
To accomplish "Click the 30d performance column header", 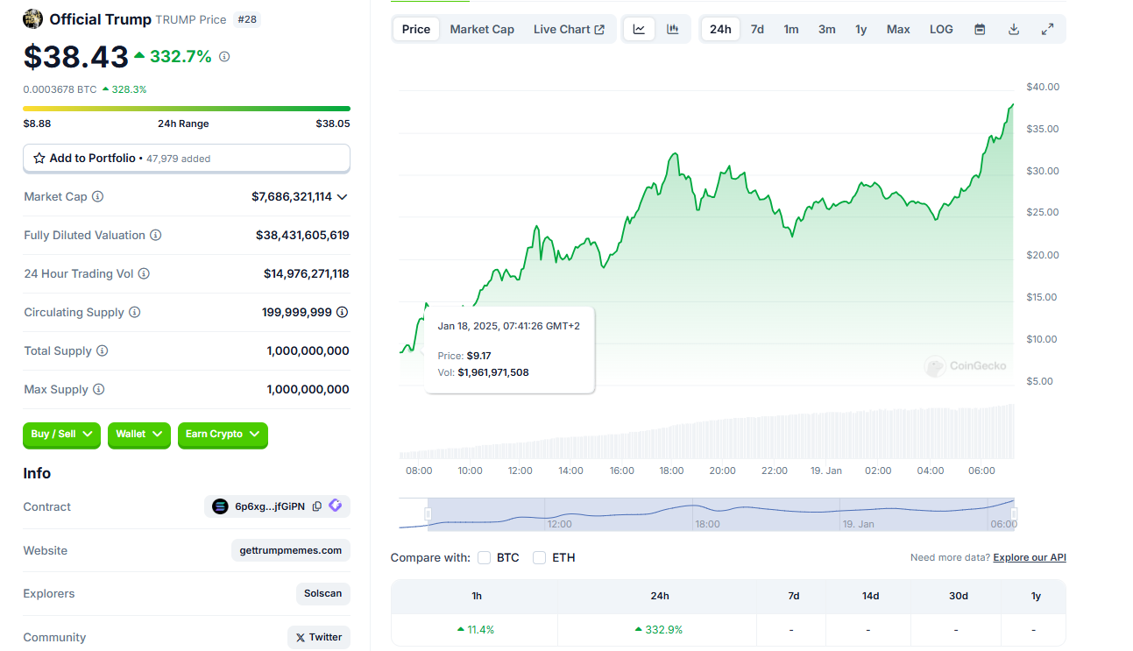I will (x=958, y=596).
